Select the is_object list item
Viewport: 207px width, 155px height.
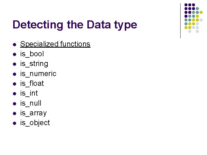tap(35, 123)
